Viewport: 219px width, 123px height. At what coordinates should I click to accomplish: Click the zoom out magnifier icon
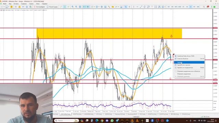tap(76, 7)
